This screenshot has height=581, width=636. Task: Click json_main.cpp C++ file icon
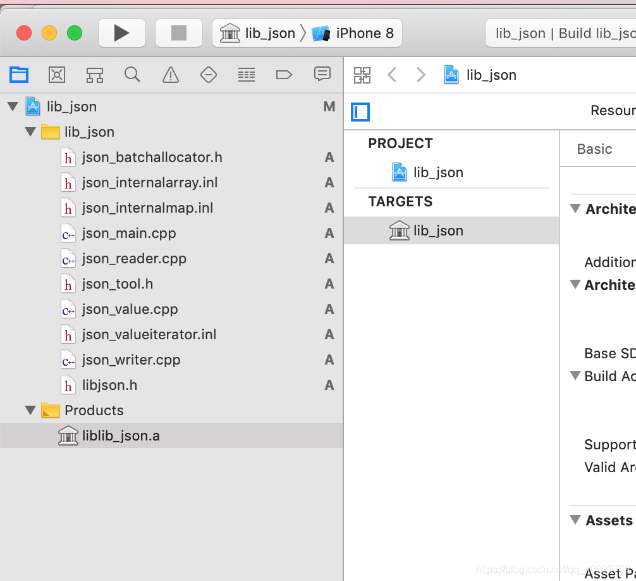tap(68, 234)
